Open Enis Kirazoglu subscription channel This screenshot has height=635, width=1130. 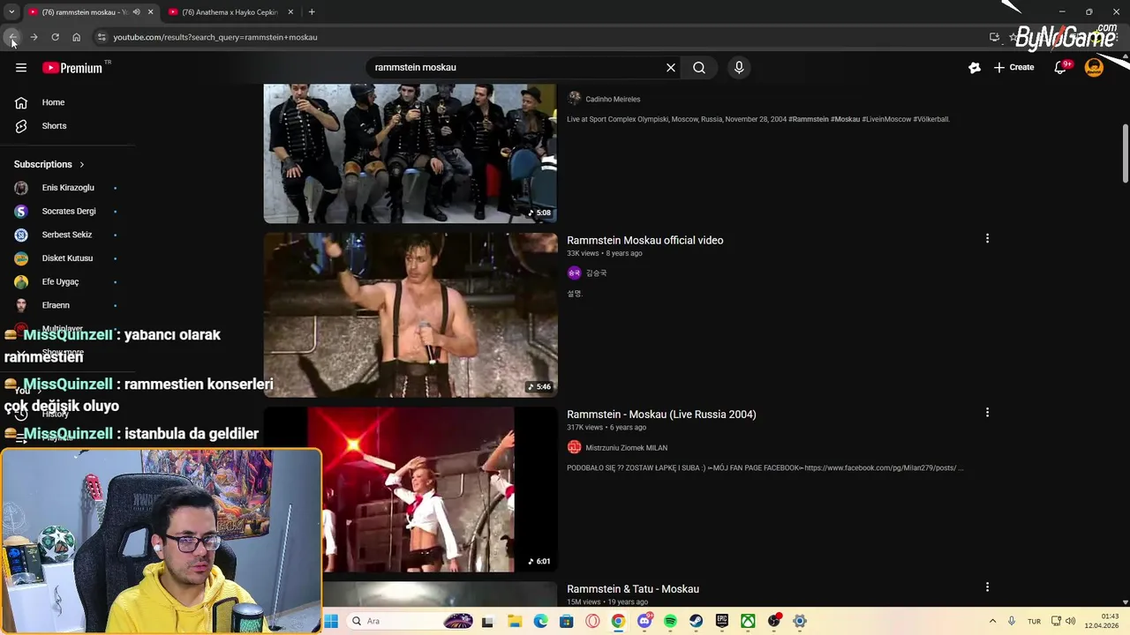pyautogui.click(x=67, y=188)
